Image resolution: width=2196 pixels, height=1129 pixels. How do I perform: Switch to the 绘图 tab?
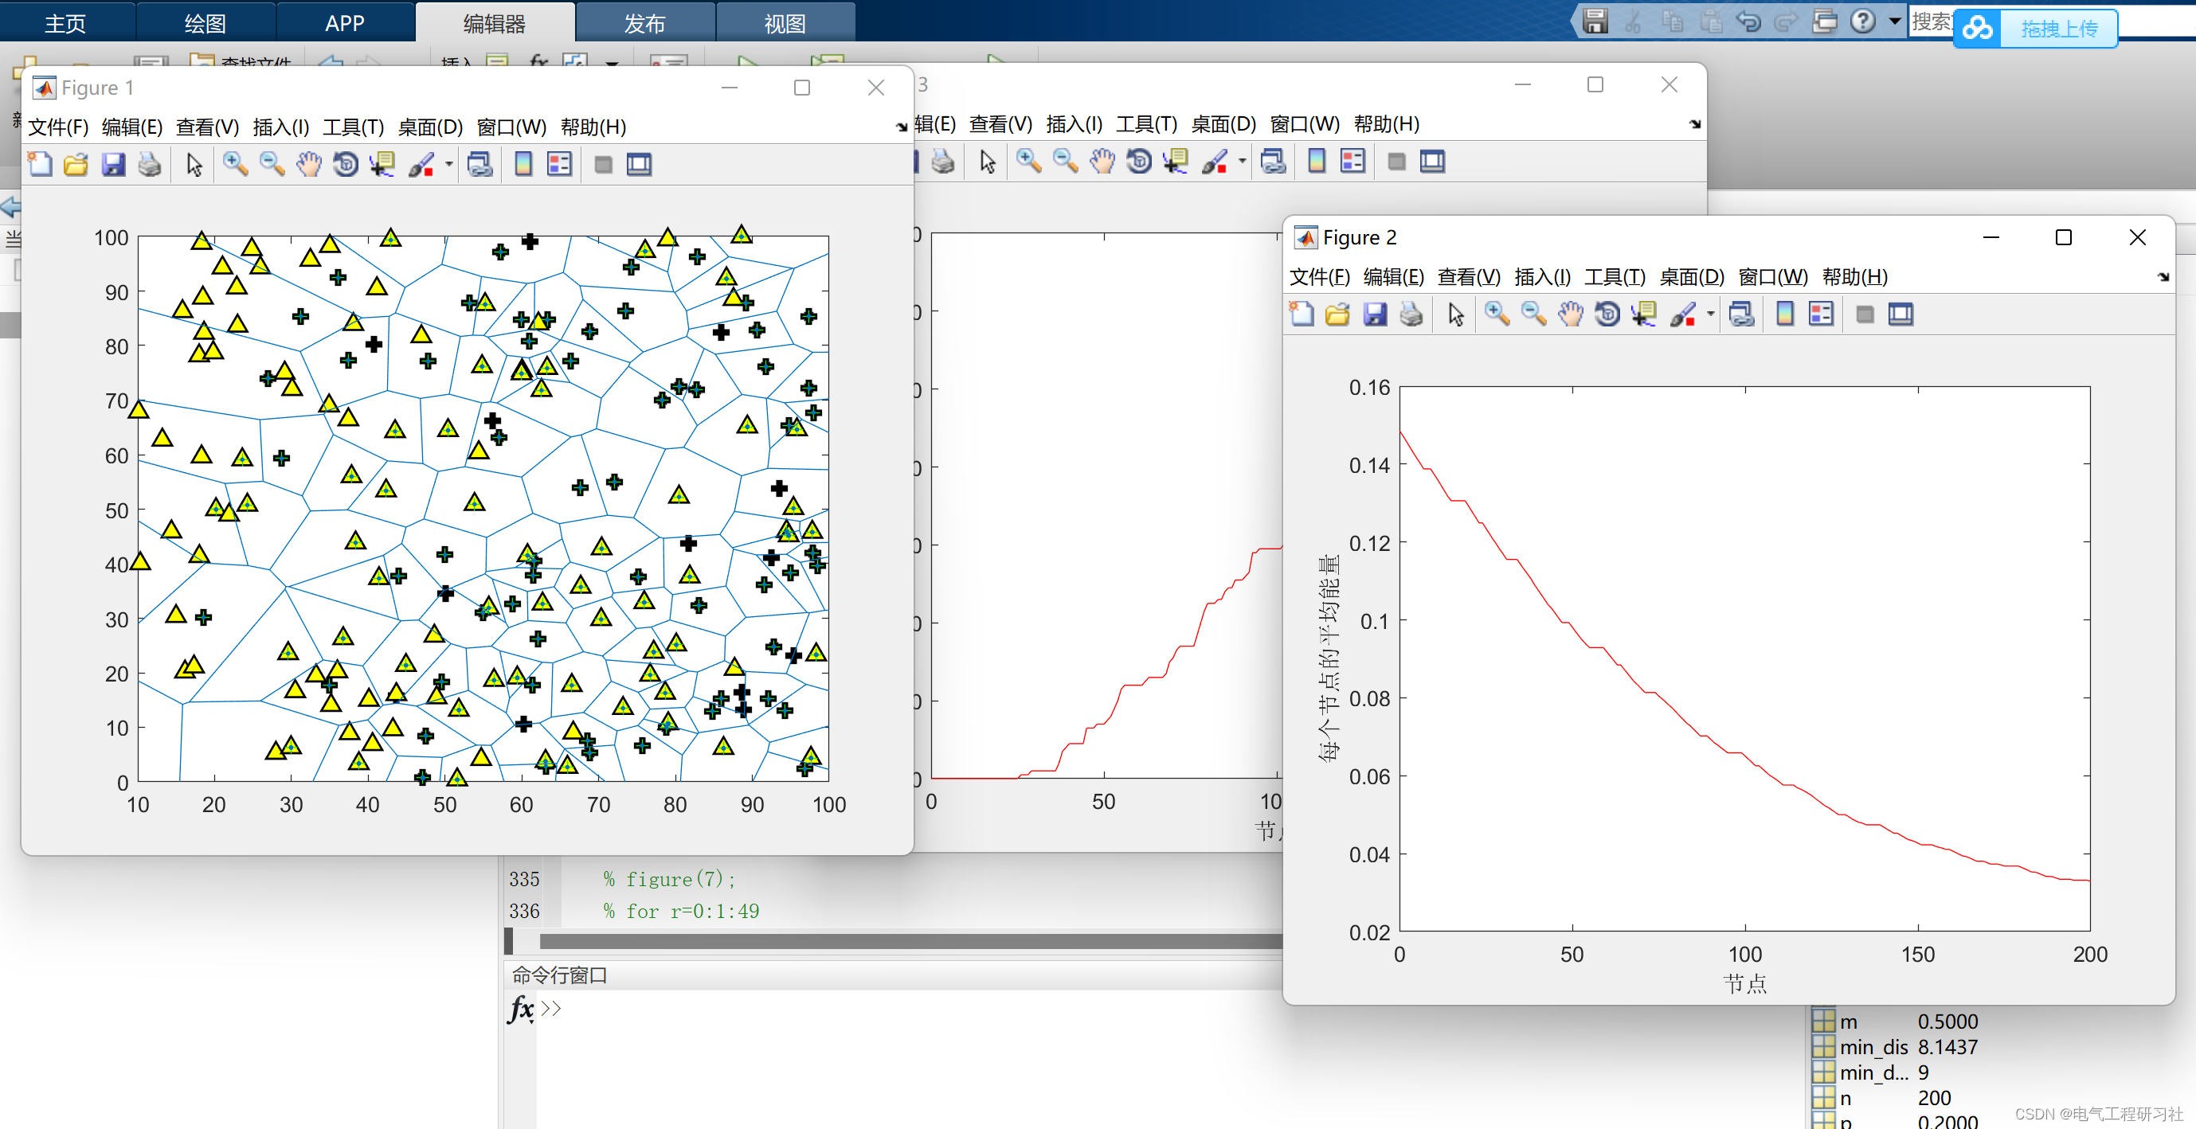205,23
